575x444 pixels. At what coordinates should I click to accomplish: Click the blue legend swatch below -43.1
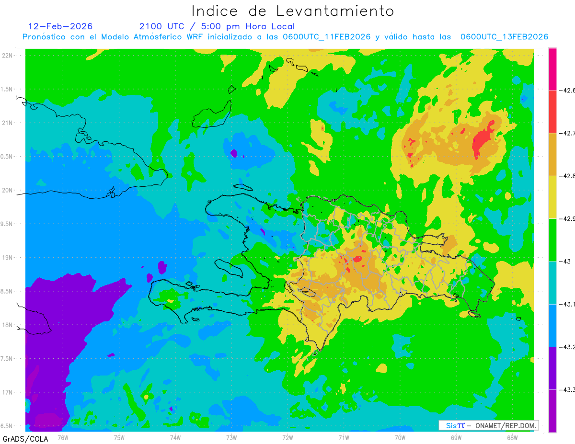(x=552, y=325)
